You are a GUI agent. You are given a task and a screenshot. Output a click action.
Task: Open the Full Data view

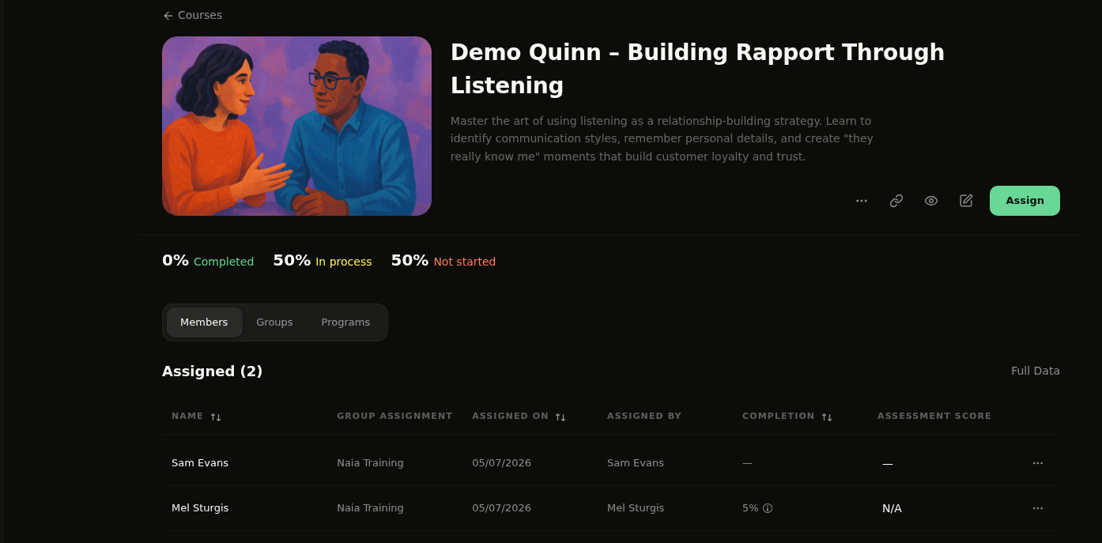point(1036,371)
